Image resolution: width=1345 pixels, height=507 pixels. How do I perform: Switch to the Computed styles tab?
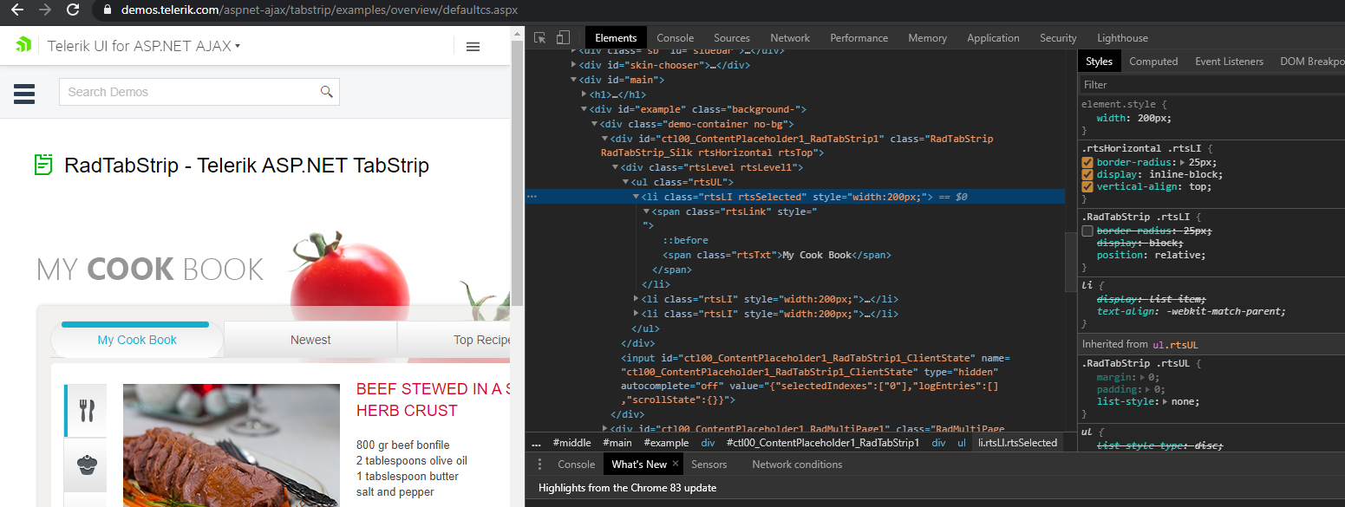pyautogui.click(x=1153, y=62)
